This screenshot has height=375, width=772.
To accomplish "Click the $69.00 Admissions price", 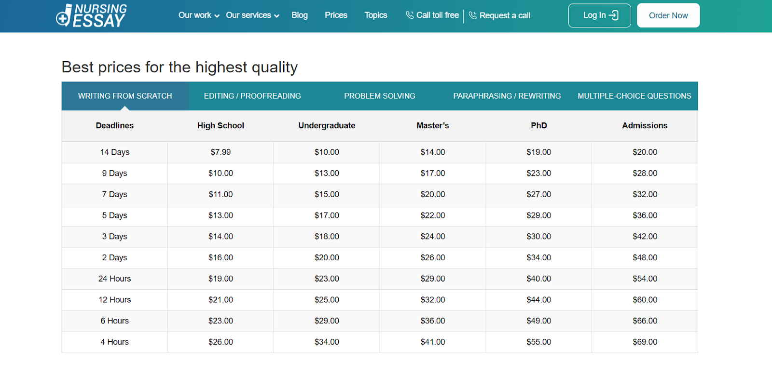I will [645, 342].
